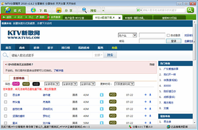Open the 分享 main tab
Image resolution: width=198 pixels, height=130 pixels.
click(x=64, y=10)
